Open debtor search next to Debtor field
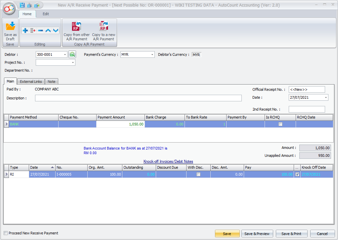 point(72,54)
